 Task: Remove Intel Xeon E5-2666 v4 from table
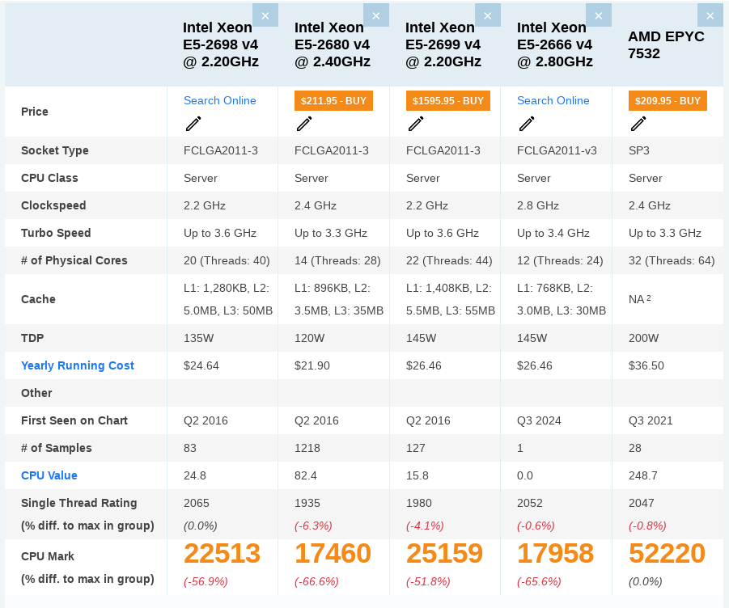[x=599, y=15]
